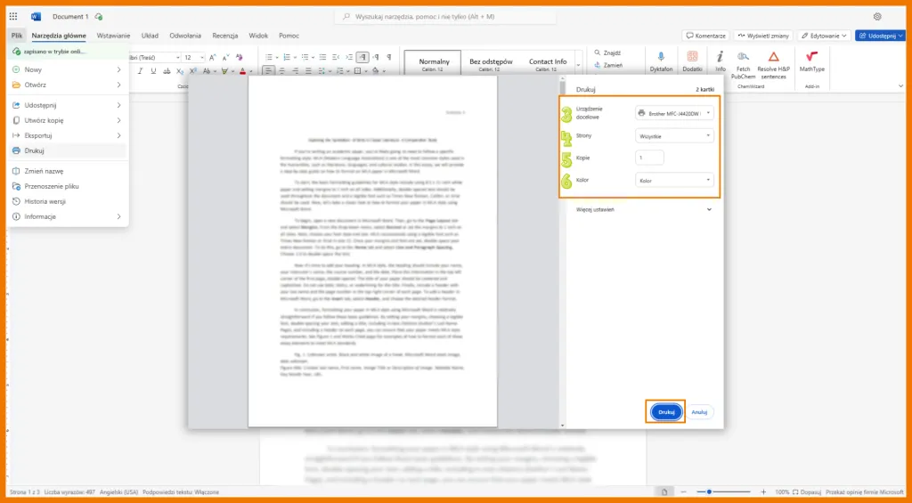Click the Kopie number input field
Screen dimensions: 912x503
point(649,158)
